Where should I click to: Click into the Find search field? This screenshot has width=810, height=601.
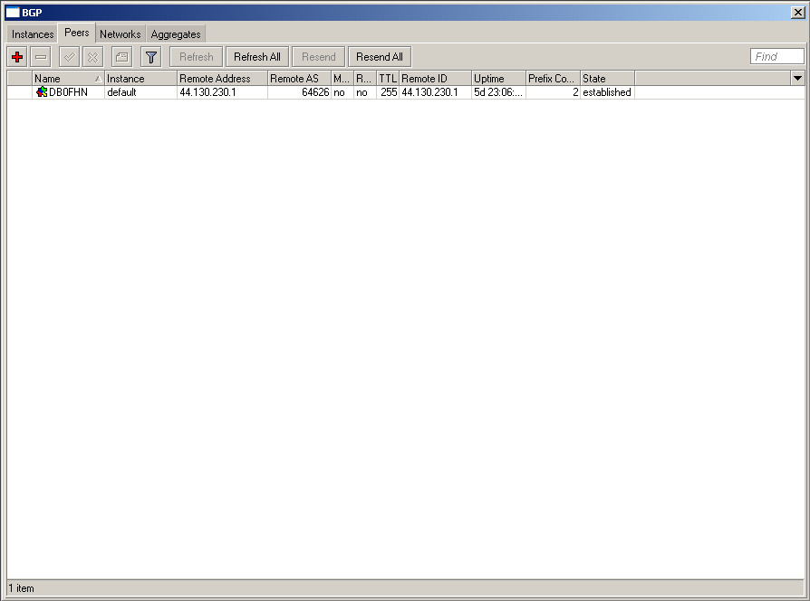tap(776, 57)
